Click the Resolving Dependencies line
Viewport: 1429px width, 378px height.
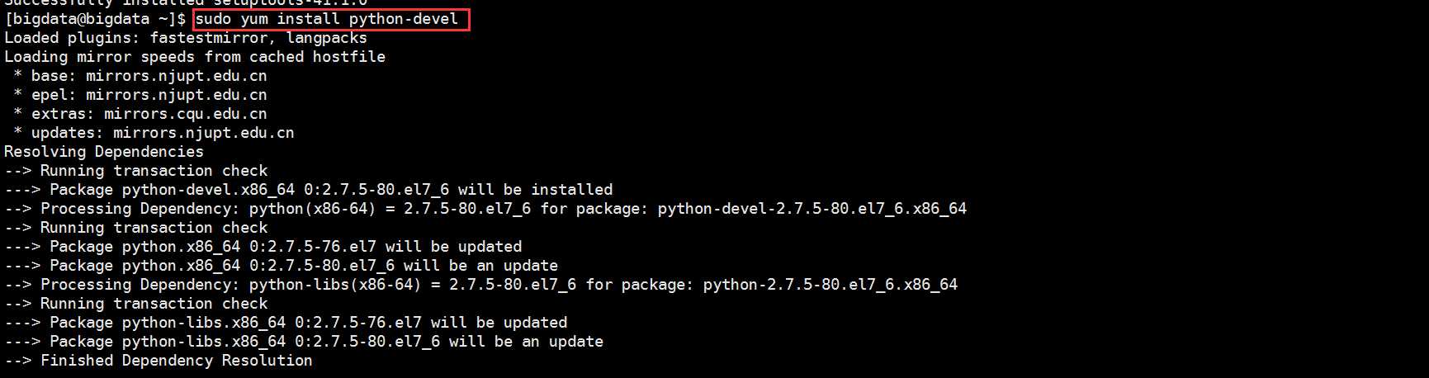[x=104, y=152]
